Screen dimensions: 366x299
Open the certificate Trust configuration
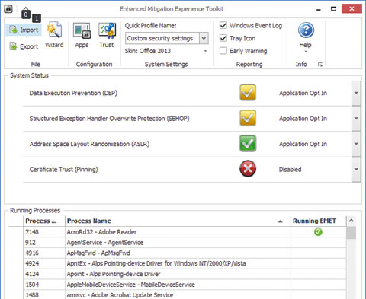click(x=107, y=36)
